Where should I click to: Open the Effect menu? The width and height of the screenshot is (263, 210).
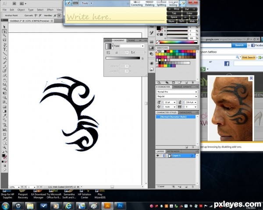pyautogui.click(x=50, y=10)
